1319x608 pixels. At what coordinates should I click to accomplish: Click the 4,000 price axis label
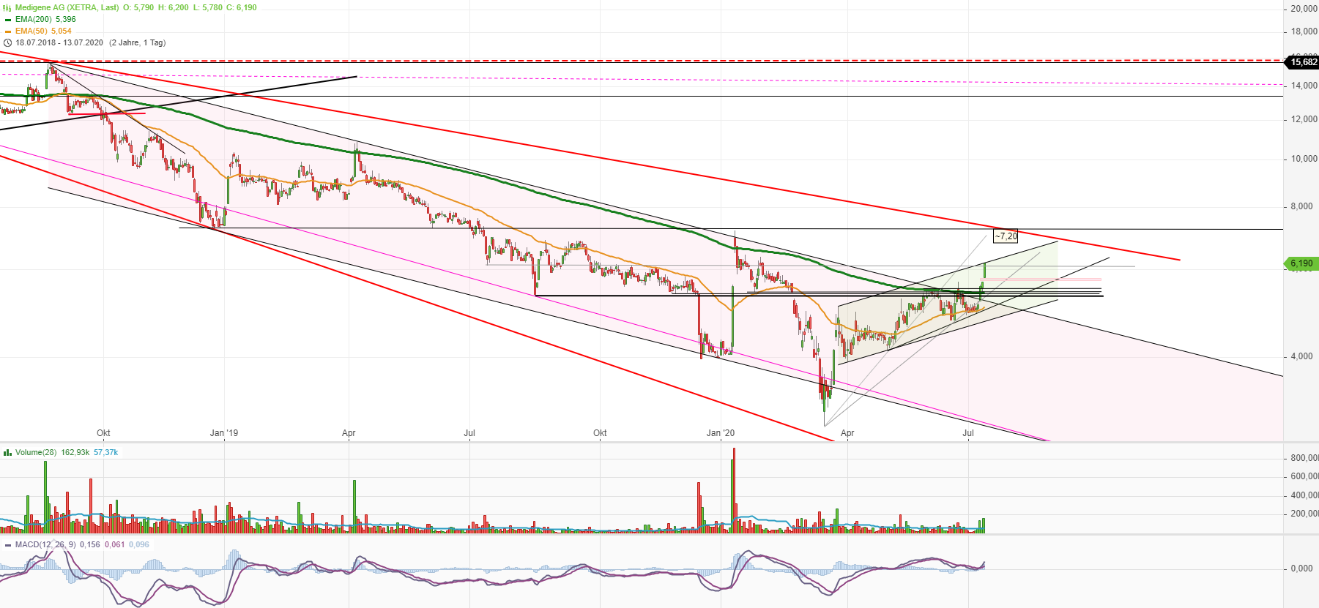click(x=1301, y=356)
